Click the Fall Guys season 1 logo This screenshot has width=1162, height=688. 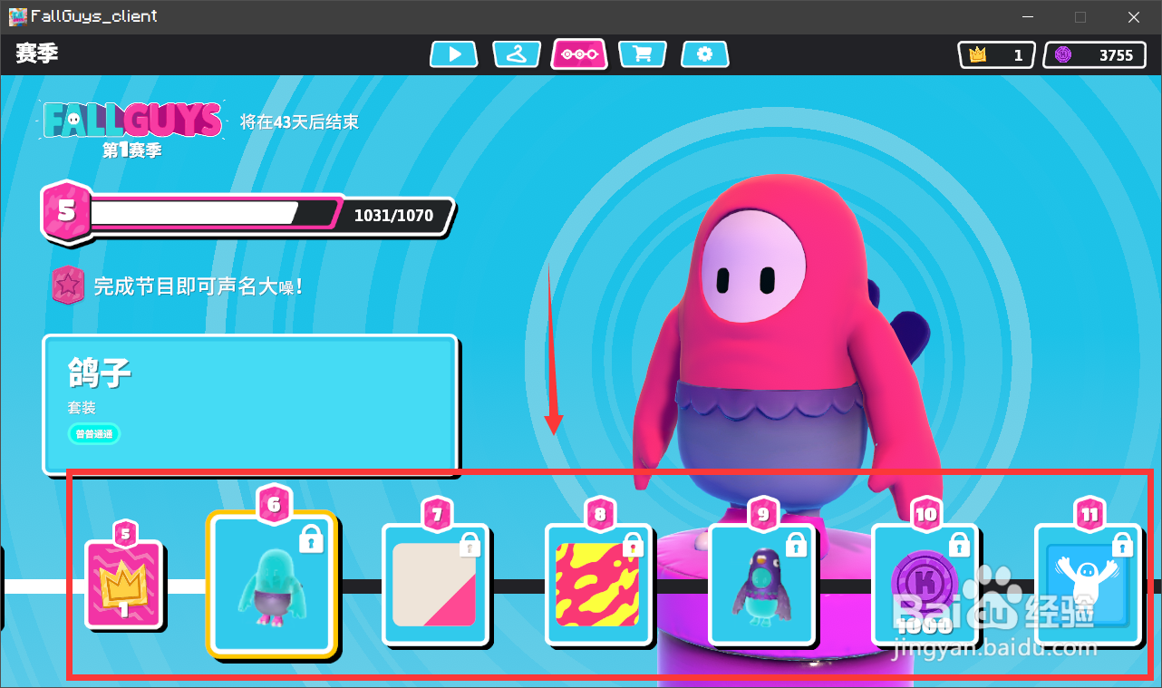[x=132, y=128]
